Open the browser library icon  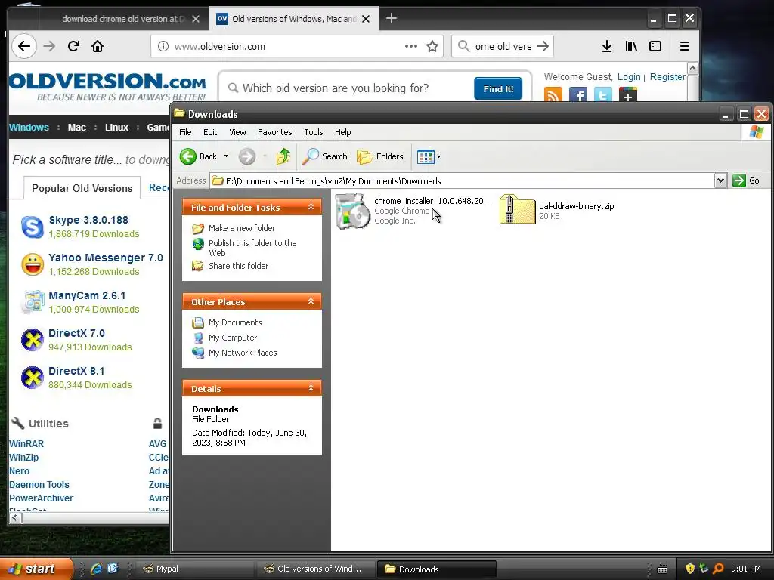631,46
